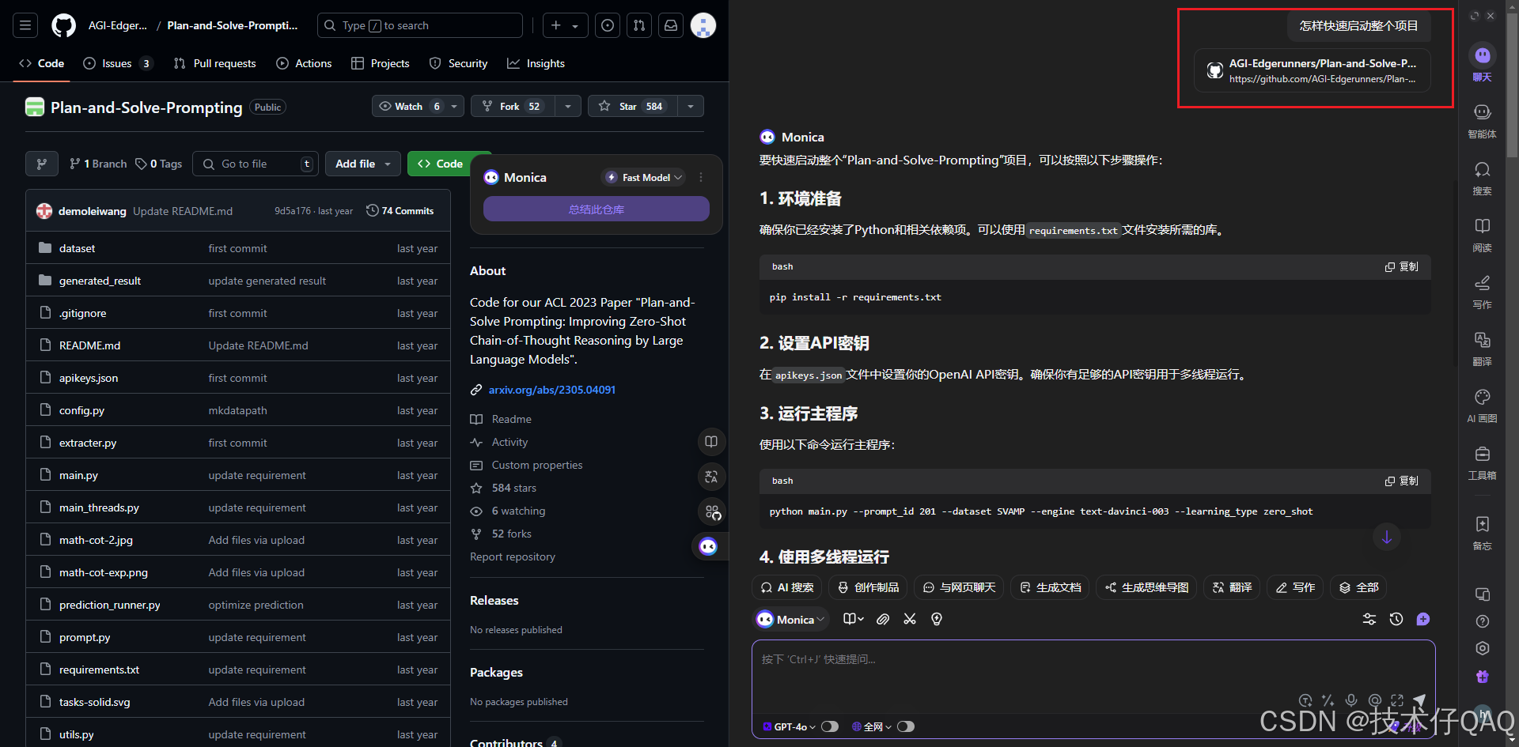Image resolution: width=1519 pixels, height=747 pixels.
Task: Open the dataset folder
Action: 77,248
